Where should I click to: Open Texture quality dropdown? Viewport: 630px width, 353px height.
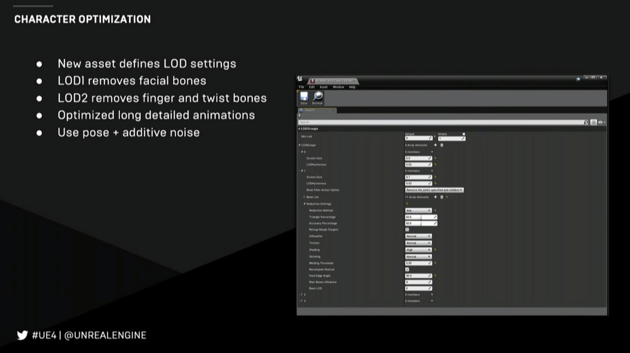coord(418,242)
